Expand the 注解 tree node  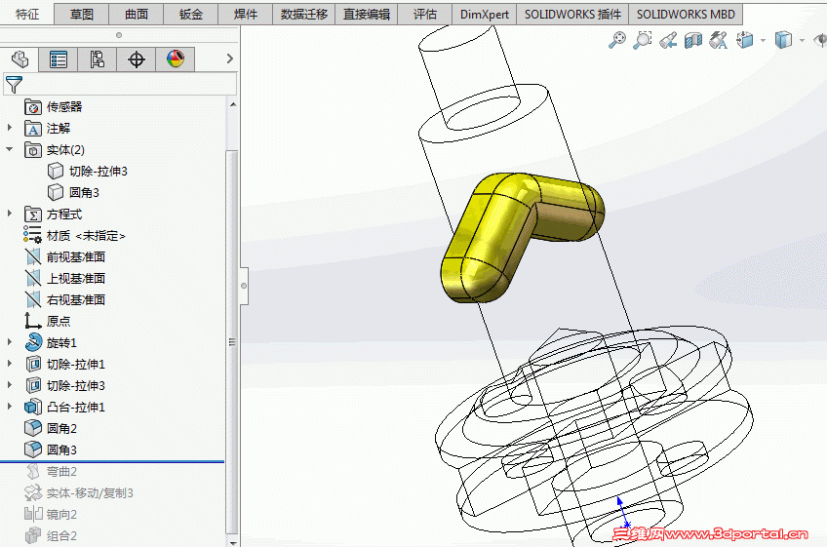pyautogui.click(x=10, y=128)
